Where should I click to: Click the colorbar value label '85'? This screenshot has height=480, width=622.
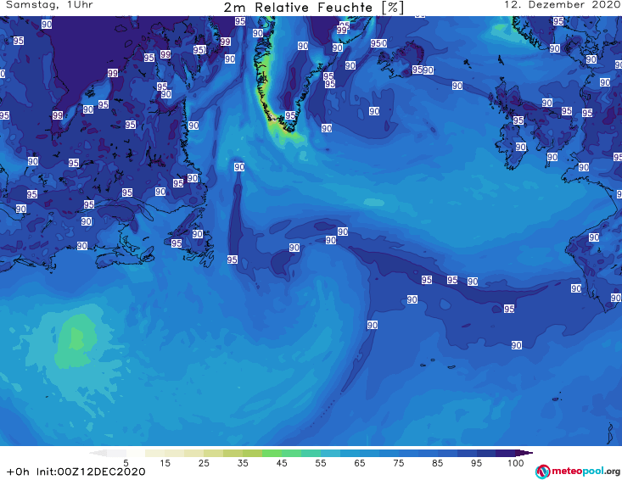[x=438, y=463]
